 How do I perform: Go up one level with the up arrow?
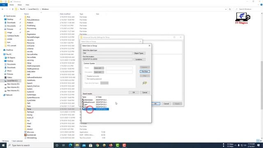pos(13,9)
